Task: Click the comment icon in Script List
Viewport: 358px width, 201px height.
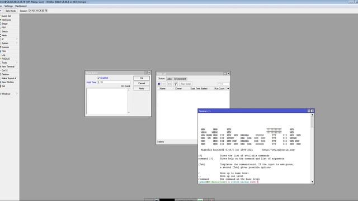Action: point(169,84)
